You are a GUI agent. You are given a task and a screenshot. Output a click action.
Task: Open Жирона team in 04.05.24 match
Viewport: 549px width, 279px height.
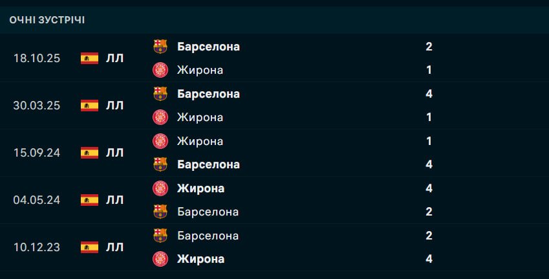click(x=200, y=188)
